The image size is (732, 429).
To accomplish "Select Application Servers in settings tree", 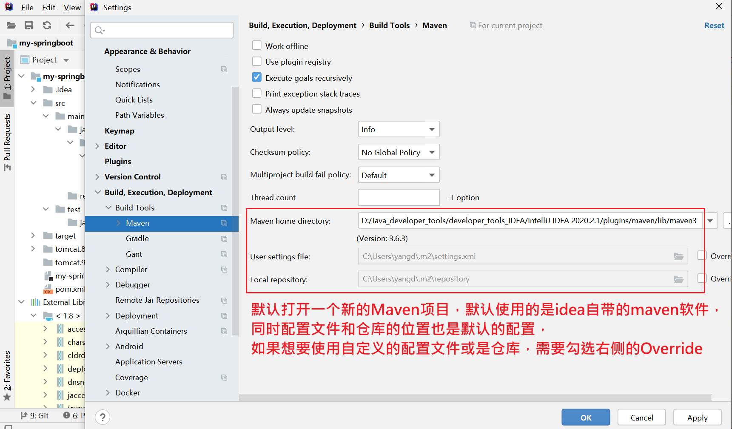I will click(148, 362).
